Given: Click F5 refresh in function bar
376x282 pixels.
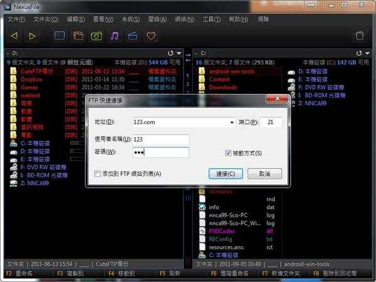Looking at the screenshot, I should point(170,273).
